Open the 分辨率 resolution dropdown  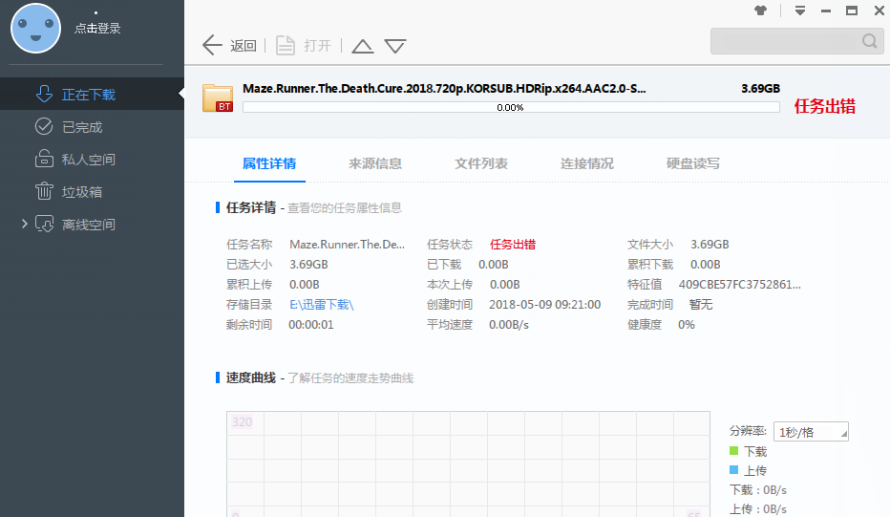(x=811, y=432)
